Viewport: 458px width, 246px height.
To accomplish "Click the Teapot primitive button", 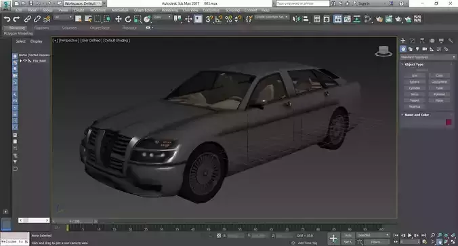I will click(x=415, y=100).
